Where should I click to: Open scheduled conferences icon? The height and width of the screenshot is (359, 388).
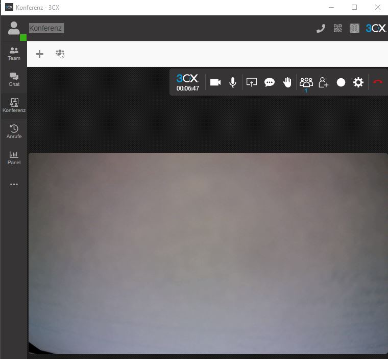click(60, 54)
